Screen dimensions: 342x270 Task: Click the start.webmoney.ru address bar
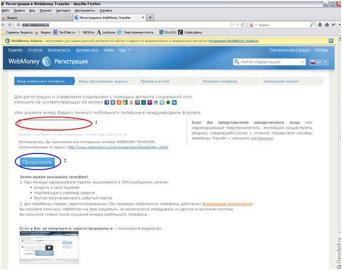pos(122,25)
